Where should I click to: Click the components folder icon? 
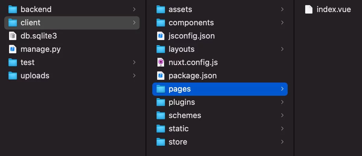[x=161, y=23]
